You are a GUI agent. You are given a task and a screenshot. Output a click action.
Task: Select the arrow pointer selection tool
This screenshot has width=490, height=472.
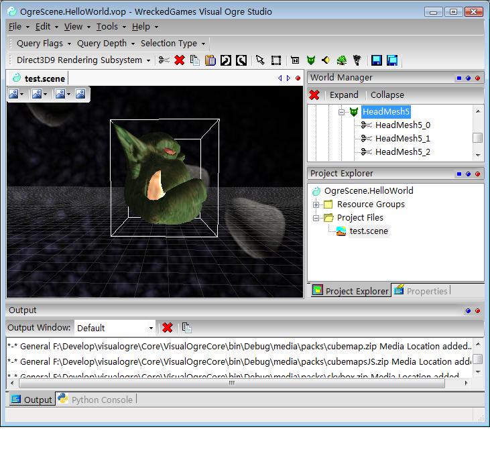point(260,60)
